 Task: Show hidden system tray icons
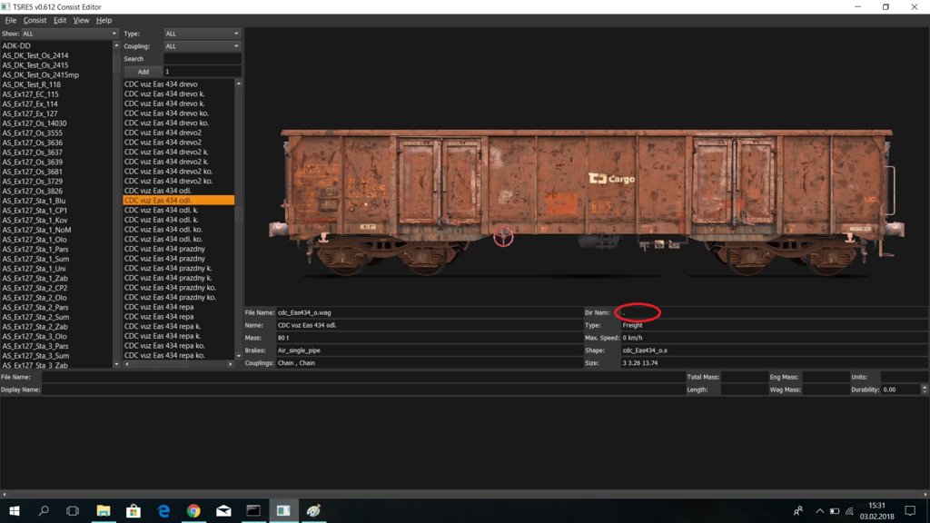click(820, 511)
